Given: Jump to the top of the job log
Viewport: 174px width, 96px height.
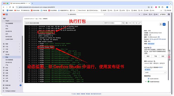Looking at the screenshot, I should point(133,23).
